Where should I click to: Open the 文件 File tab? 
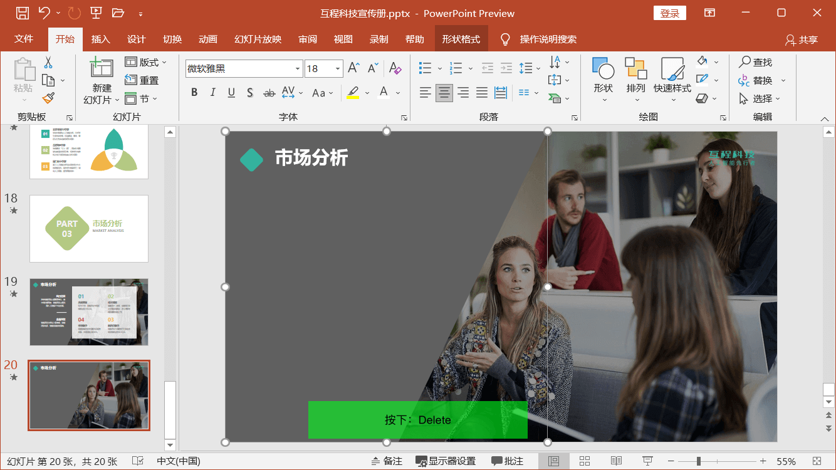[x=24, y=39]
